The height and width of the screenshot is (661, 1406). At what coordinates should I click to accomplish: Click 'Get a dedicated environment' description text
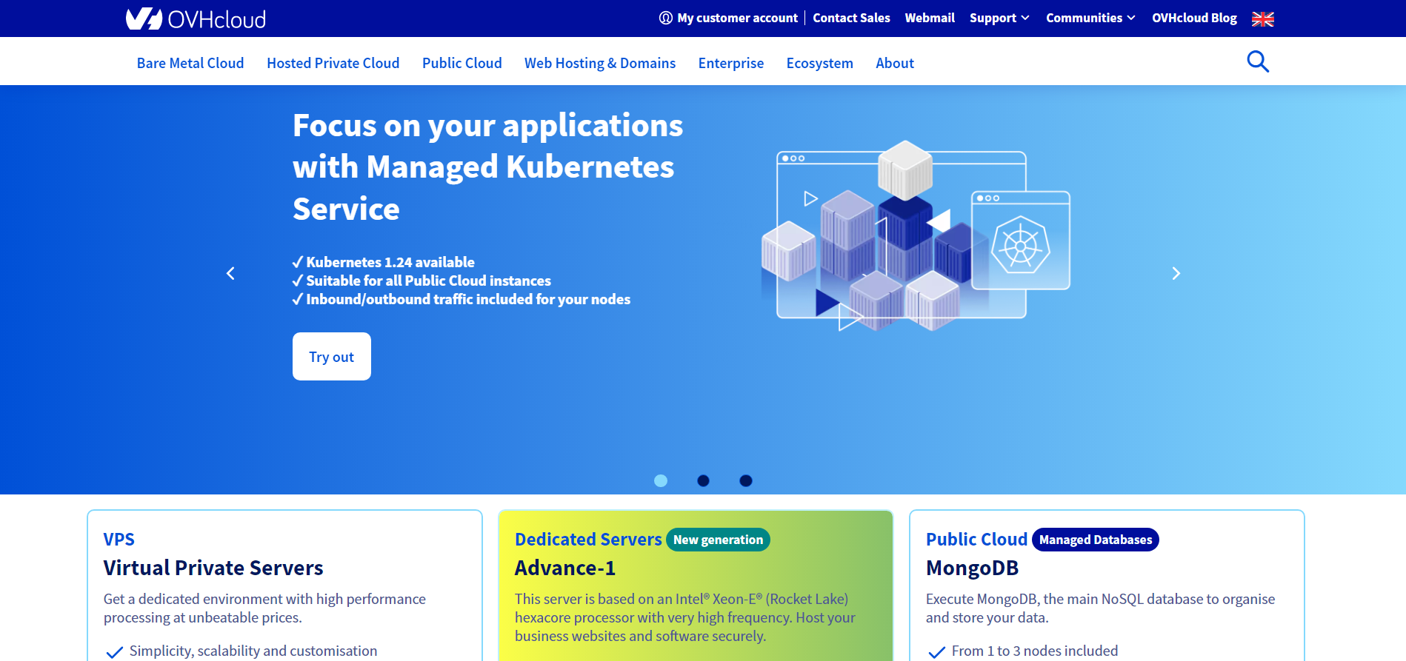(x=264, y=608)
